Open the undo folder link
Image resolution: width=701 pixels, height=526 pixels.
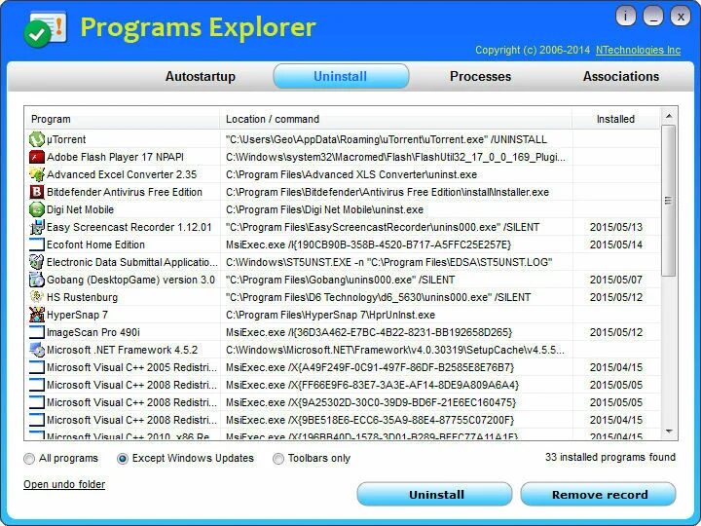click(x=64, y=484)
